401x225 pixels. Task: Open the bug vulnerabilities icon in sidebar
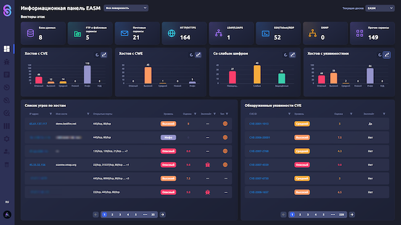coord(7,61)
